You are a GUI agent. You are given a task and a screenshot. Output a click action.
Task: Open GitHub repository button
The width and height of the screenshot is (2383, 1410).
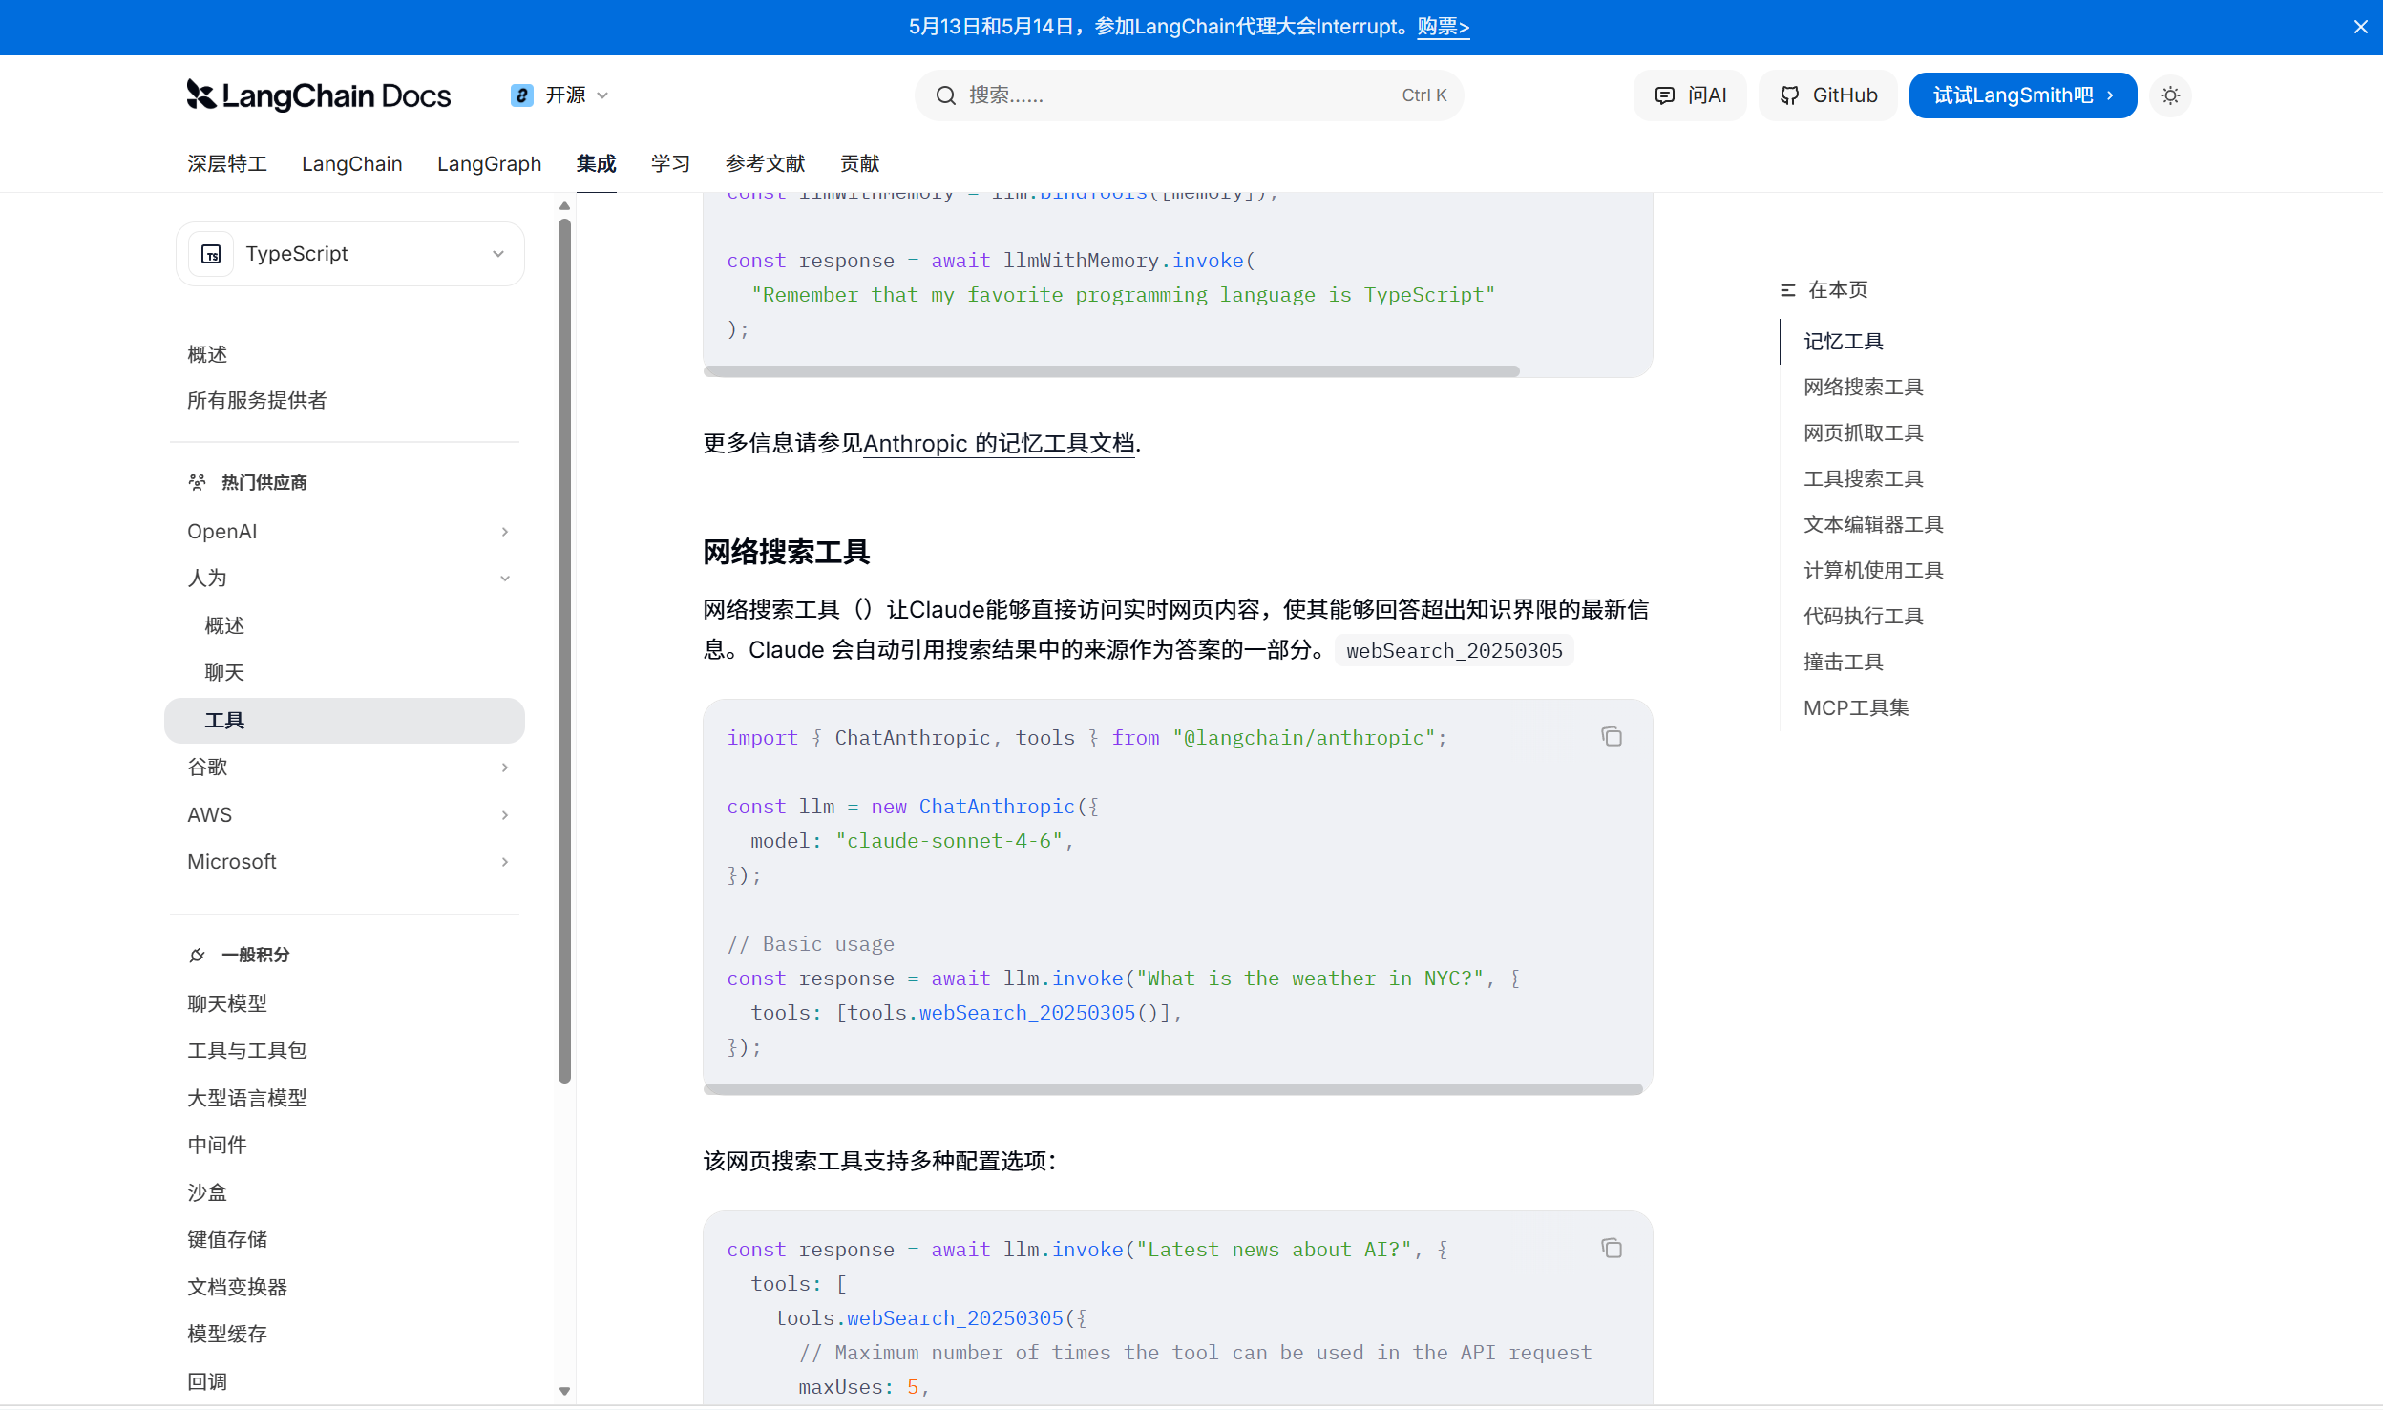pyautogui.click(x=1828, y=95)
